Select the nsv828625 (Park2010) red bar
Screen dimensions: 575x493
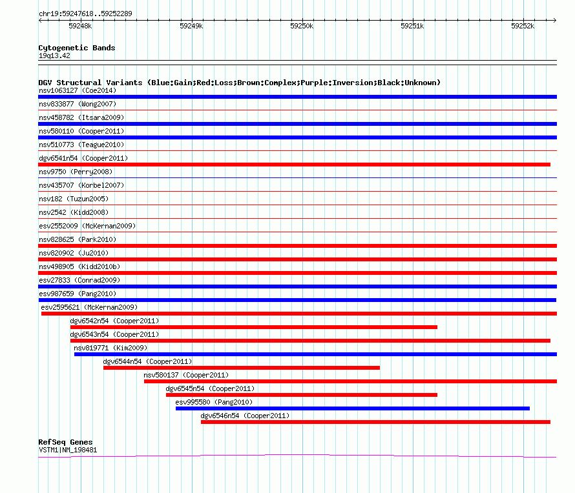pyautogui.click(x=297, y=246)
